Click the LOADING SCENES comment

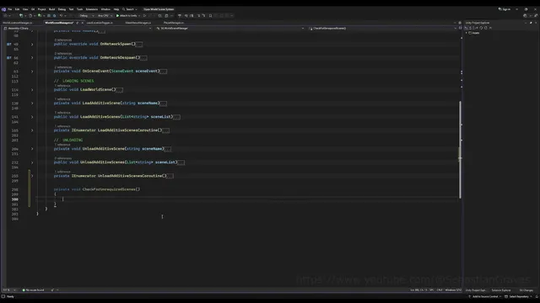point(73,81)
